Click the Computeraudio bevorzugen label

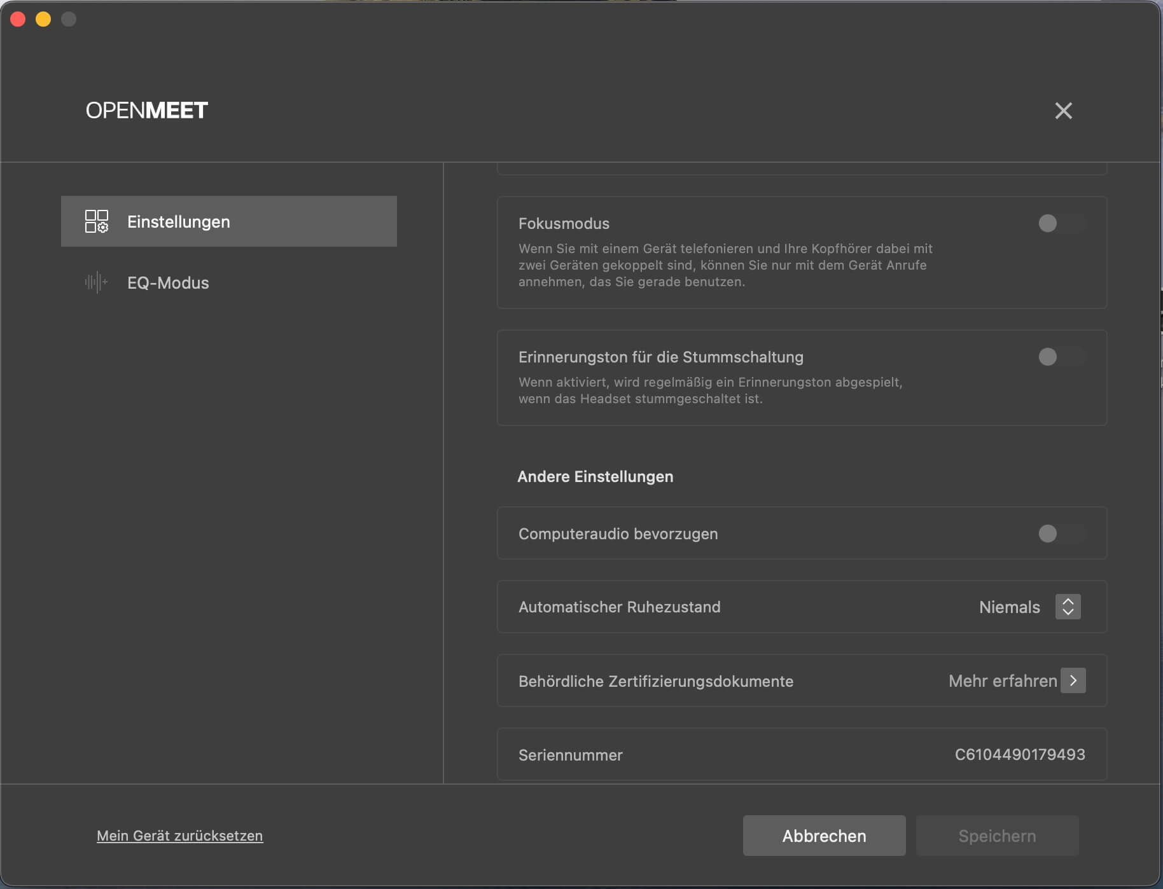(618, 534)
